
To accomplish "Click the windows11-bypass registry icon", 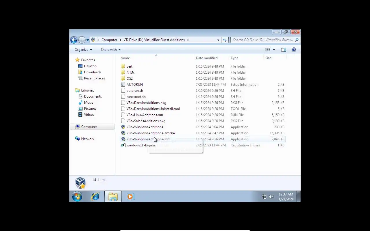I will click(x=123, y=145).
